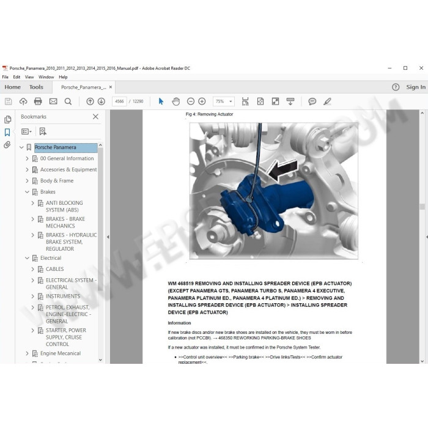Send file by email envelope icon
Screen dimensions: 428x428
point(53,101)
